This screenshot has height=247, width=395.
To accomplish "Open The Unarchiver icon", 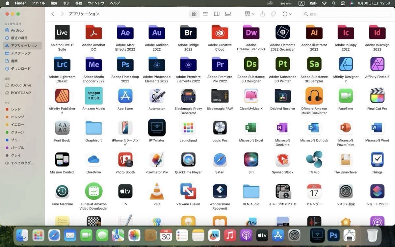I will coord(346,160).
